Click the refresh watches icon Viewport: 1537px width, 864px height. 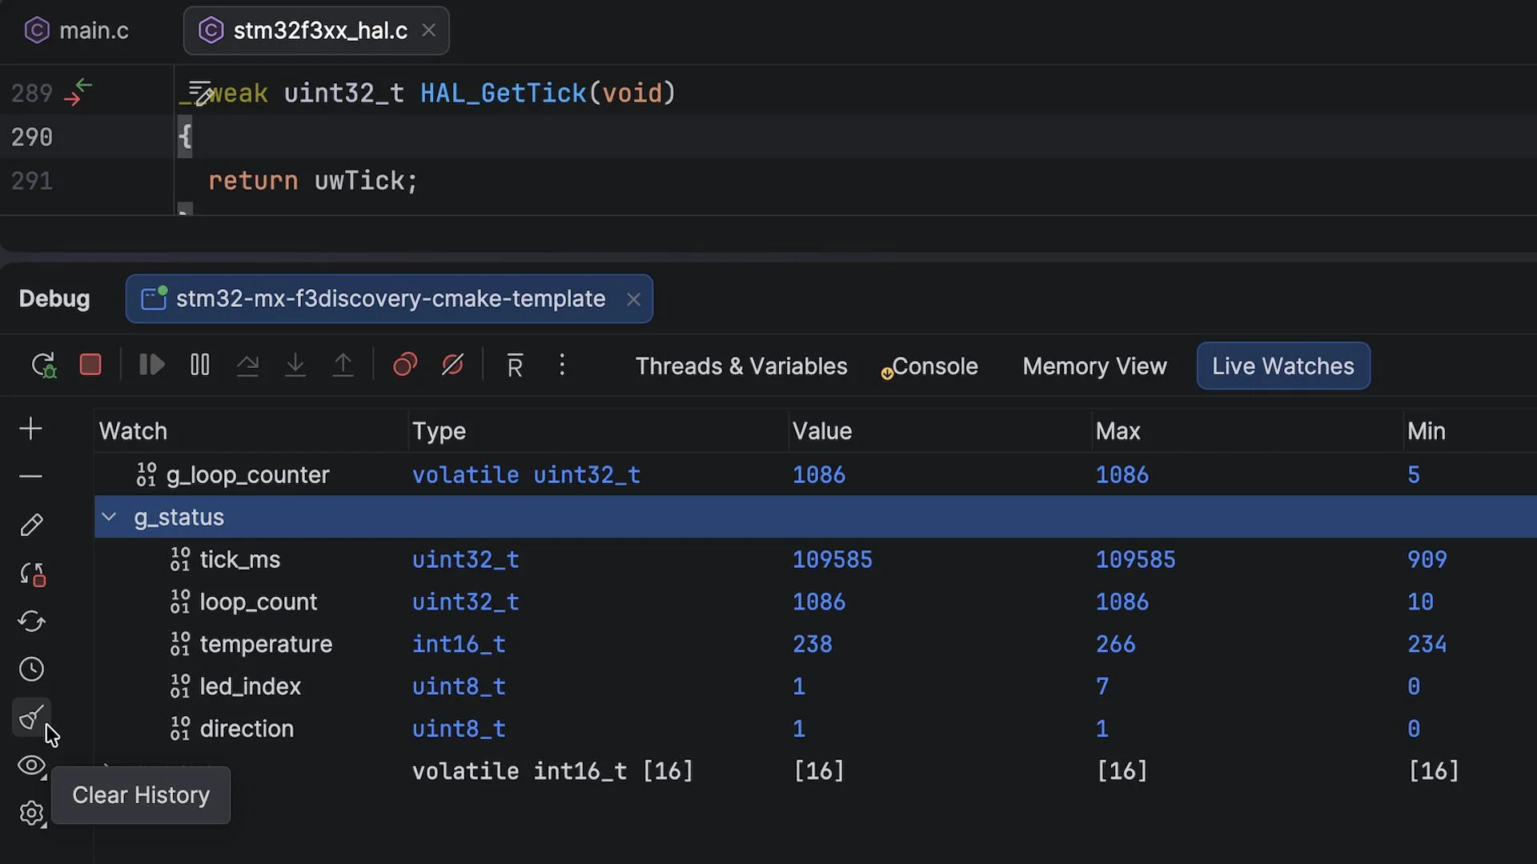pyautogui.click(x=31, y=622)
